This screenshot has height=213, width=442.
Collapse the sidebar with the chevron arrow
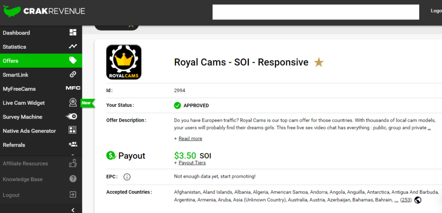73,210
